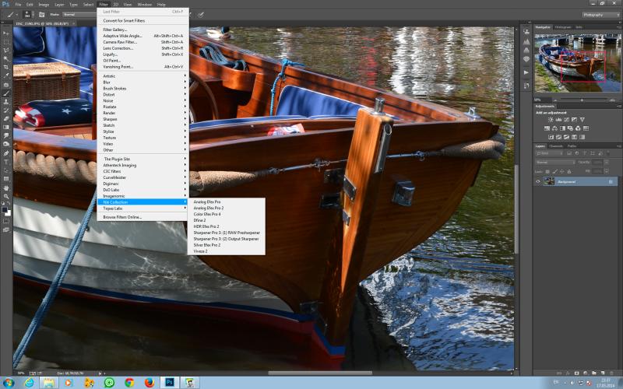The width and height of the screenshot is (623, 389).
Task: Open the Actions play panel icon
Action: tap(526, 72)
